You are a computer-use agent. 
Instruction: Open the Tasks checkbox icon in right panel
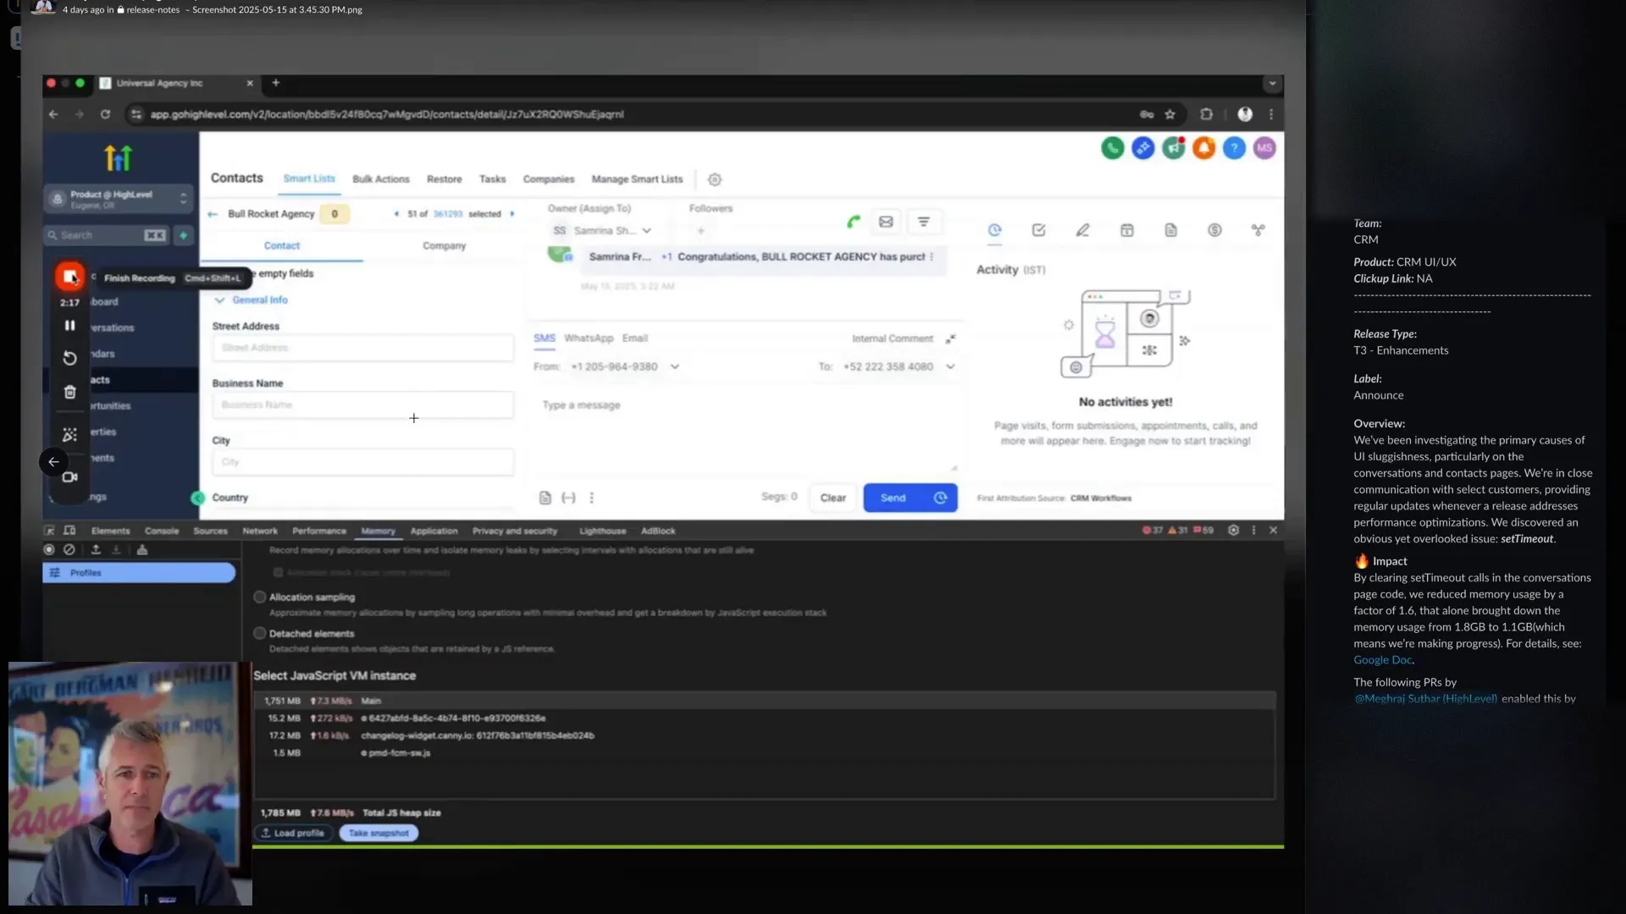click(1038, 230)
